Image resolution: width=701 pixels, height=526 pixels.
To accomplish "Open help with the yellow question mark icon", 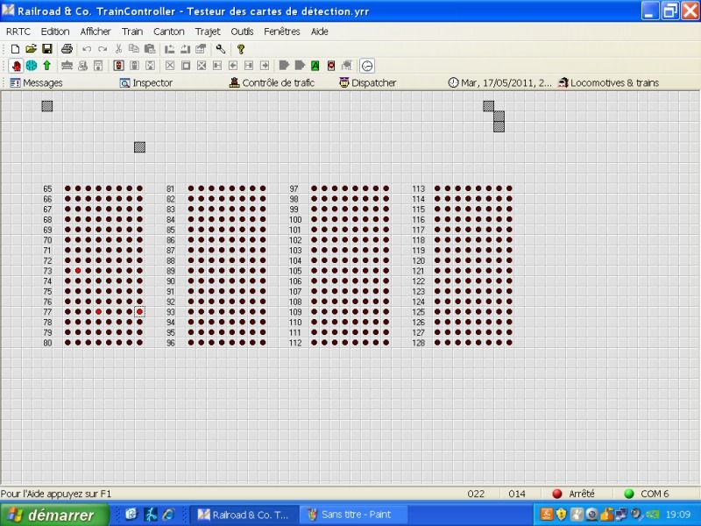I will (x=240, y=49).
